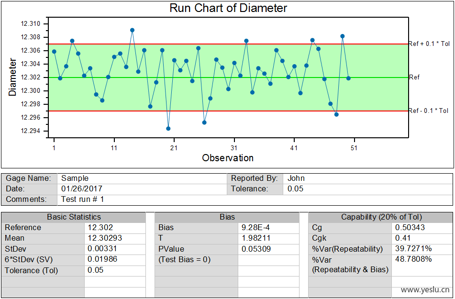Select the Mean value 12.30293

click(x=103, y=238)
